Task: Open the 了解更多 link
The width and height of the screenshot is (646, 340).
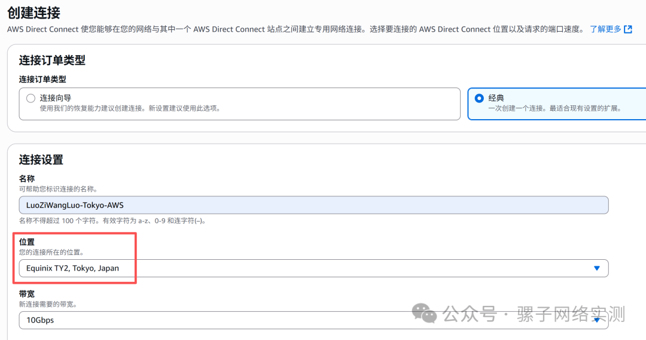Action: 605,29
